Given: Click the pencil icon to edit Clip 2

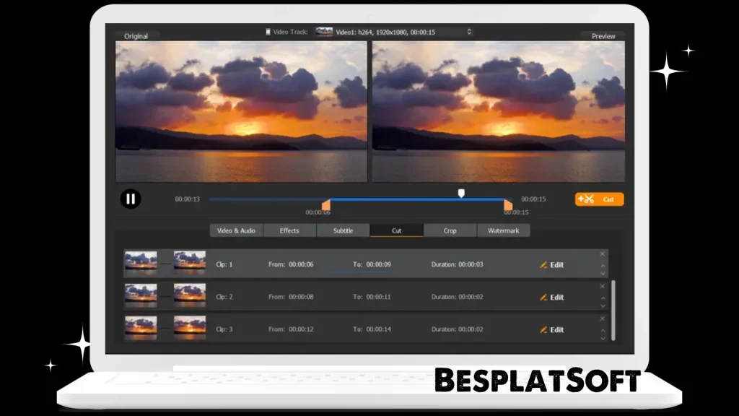Looking at the screenshot, I should point(543,297).
